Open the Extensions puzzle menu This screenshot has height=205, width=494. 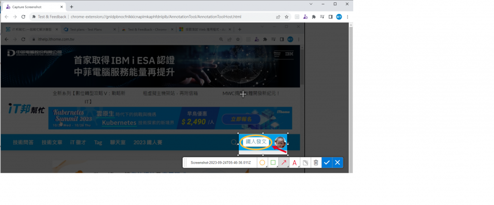(314, 17)
